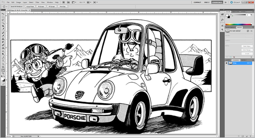This screenshot has width=255, height=138.
Task: Click the Fit Screen button
Action: point(41,7)
